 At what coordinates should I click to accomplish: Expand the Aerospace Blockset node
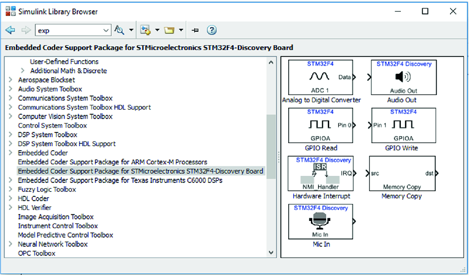(11, 80)
